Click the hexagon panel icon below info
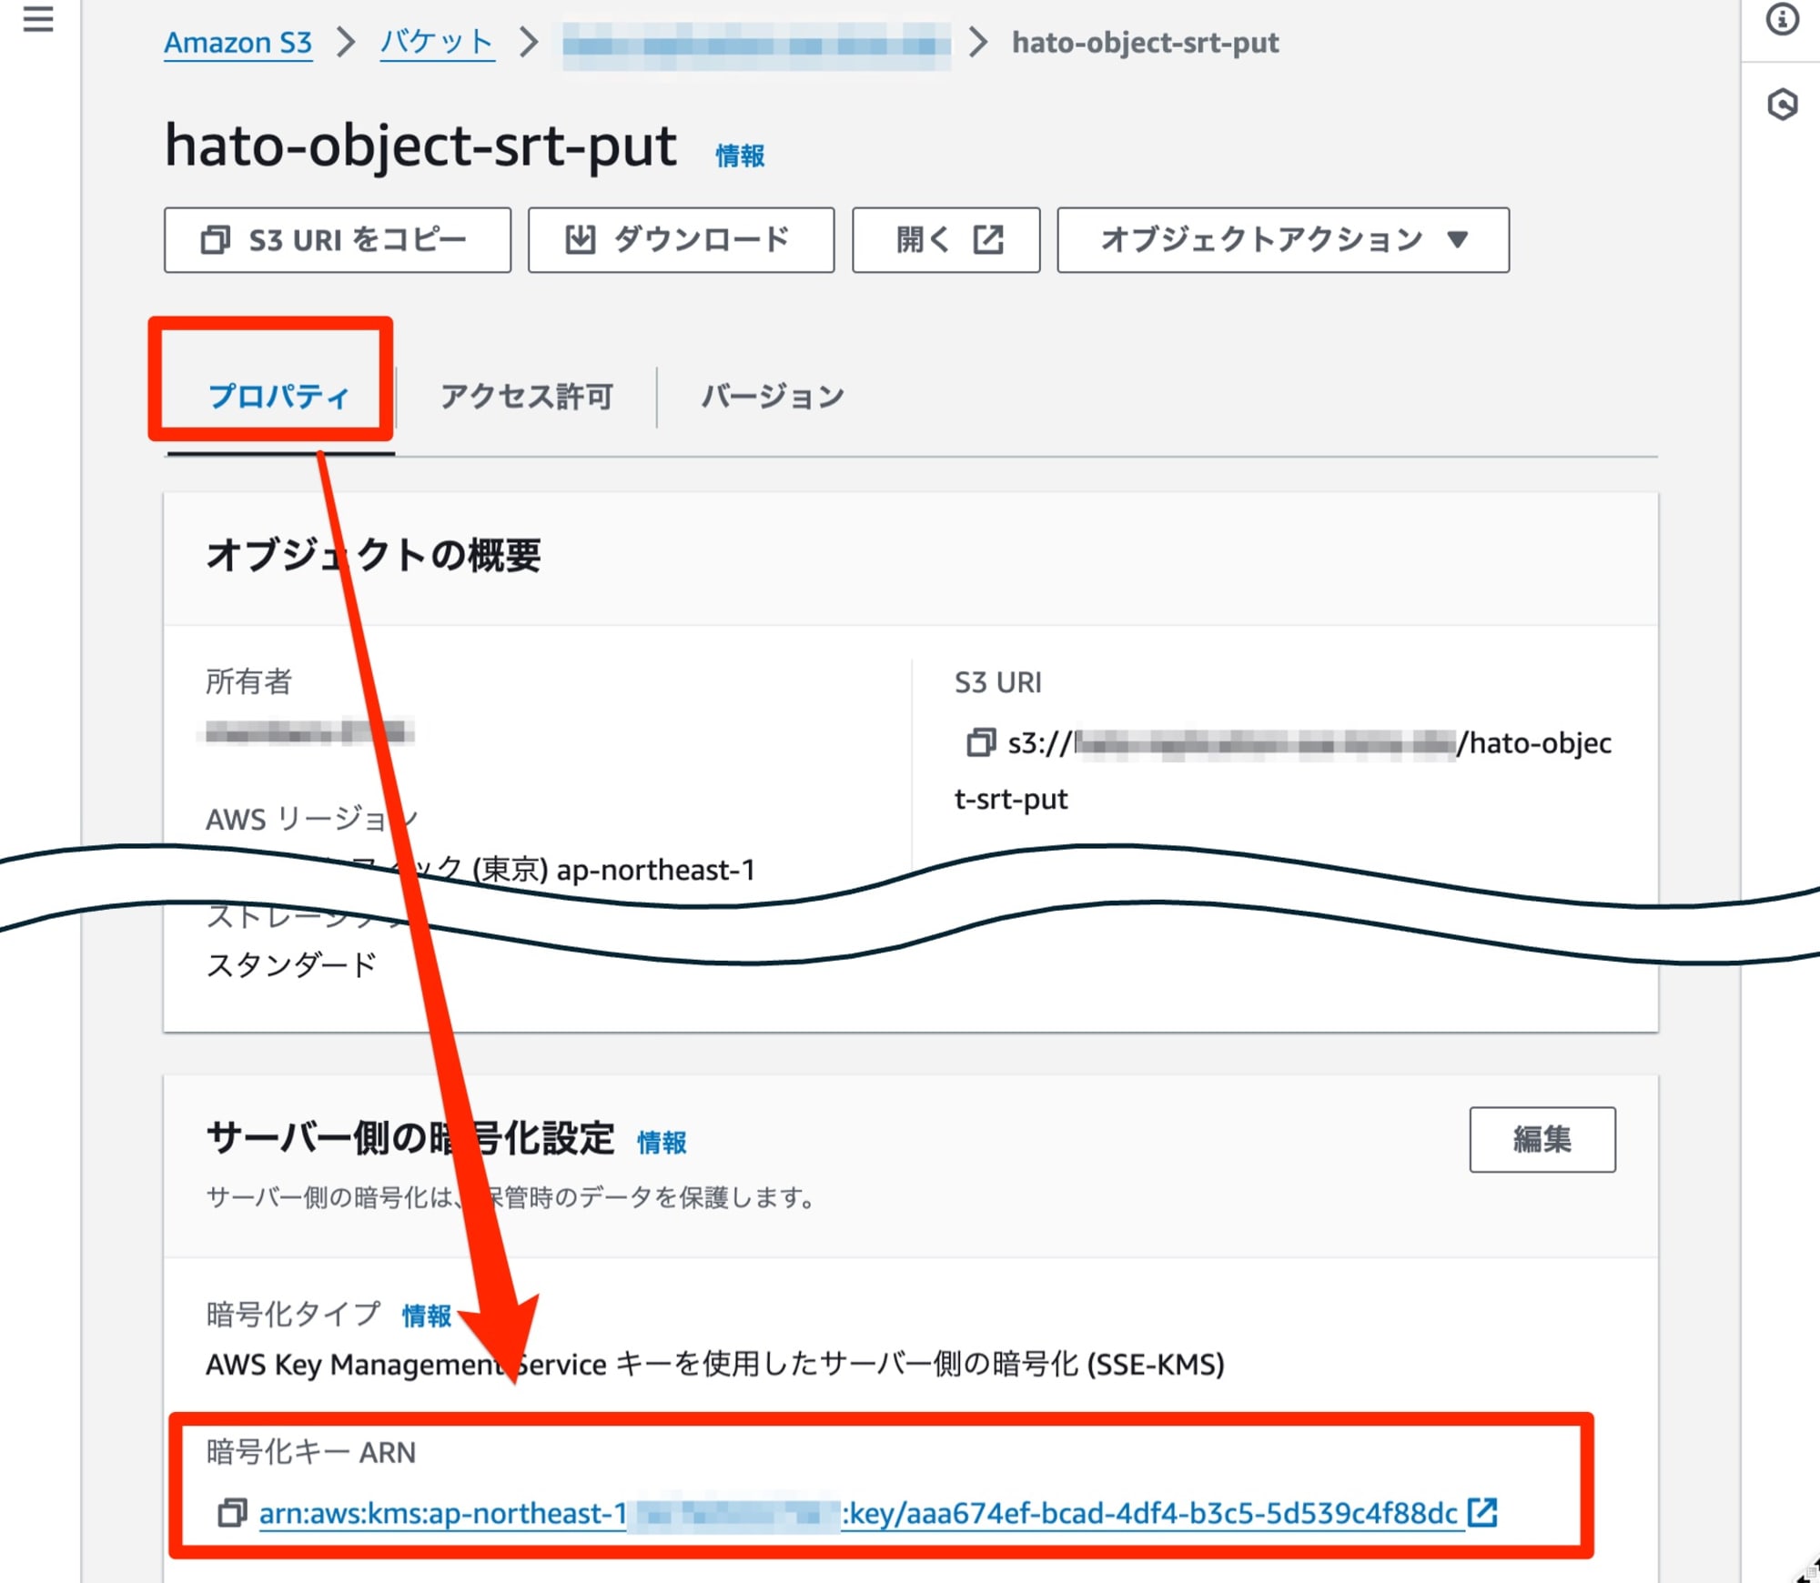Image resolution: width=1820 pixels, height=1583 pixels. 1782,104
